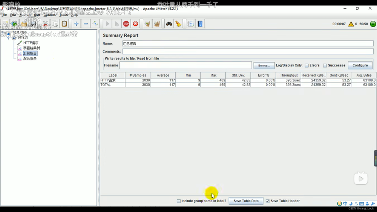Click throughput value 396.3/sec

click(x=288, y=80)
